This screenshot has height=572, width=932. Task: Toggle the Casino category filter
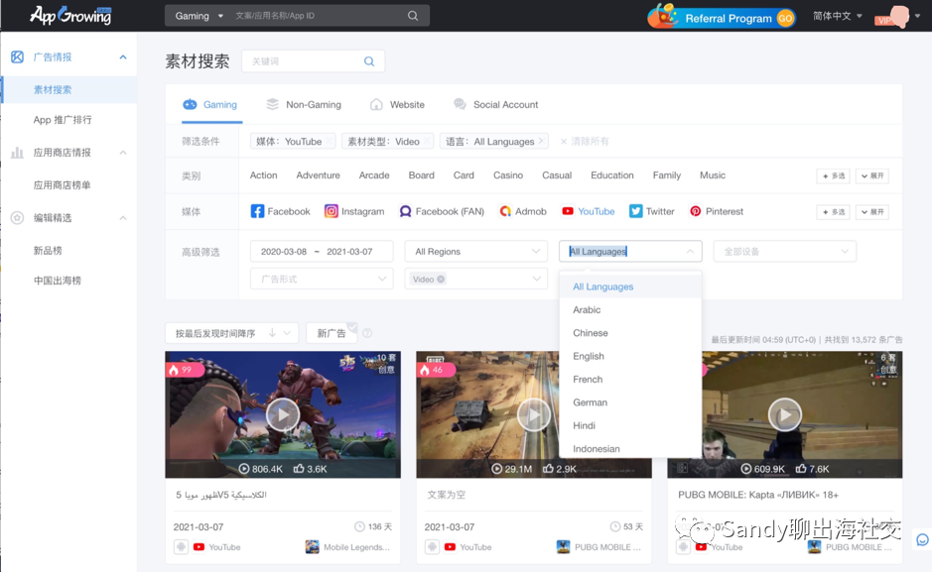[x=507, y=174]
